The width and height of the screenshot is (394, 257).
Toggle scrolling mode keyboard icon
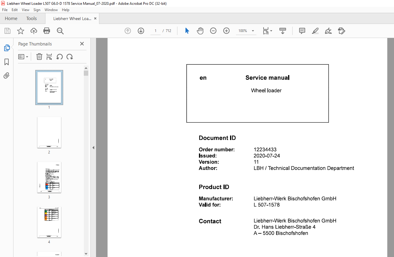[x=283, y=31]
